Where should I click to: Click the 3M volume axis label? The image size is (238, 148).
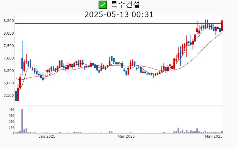coord(11,116)
